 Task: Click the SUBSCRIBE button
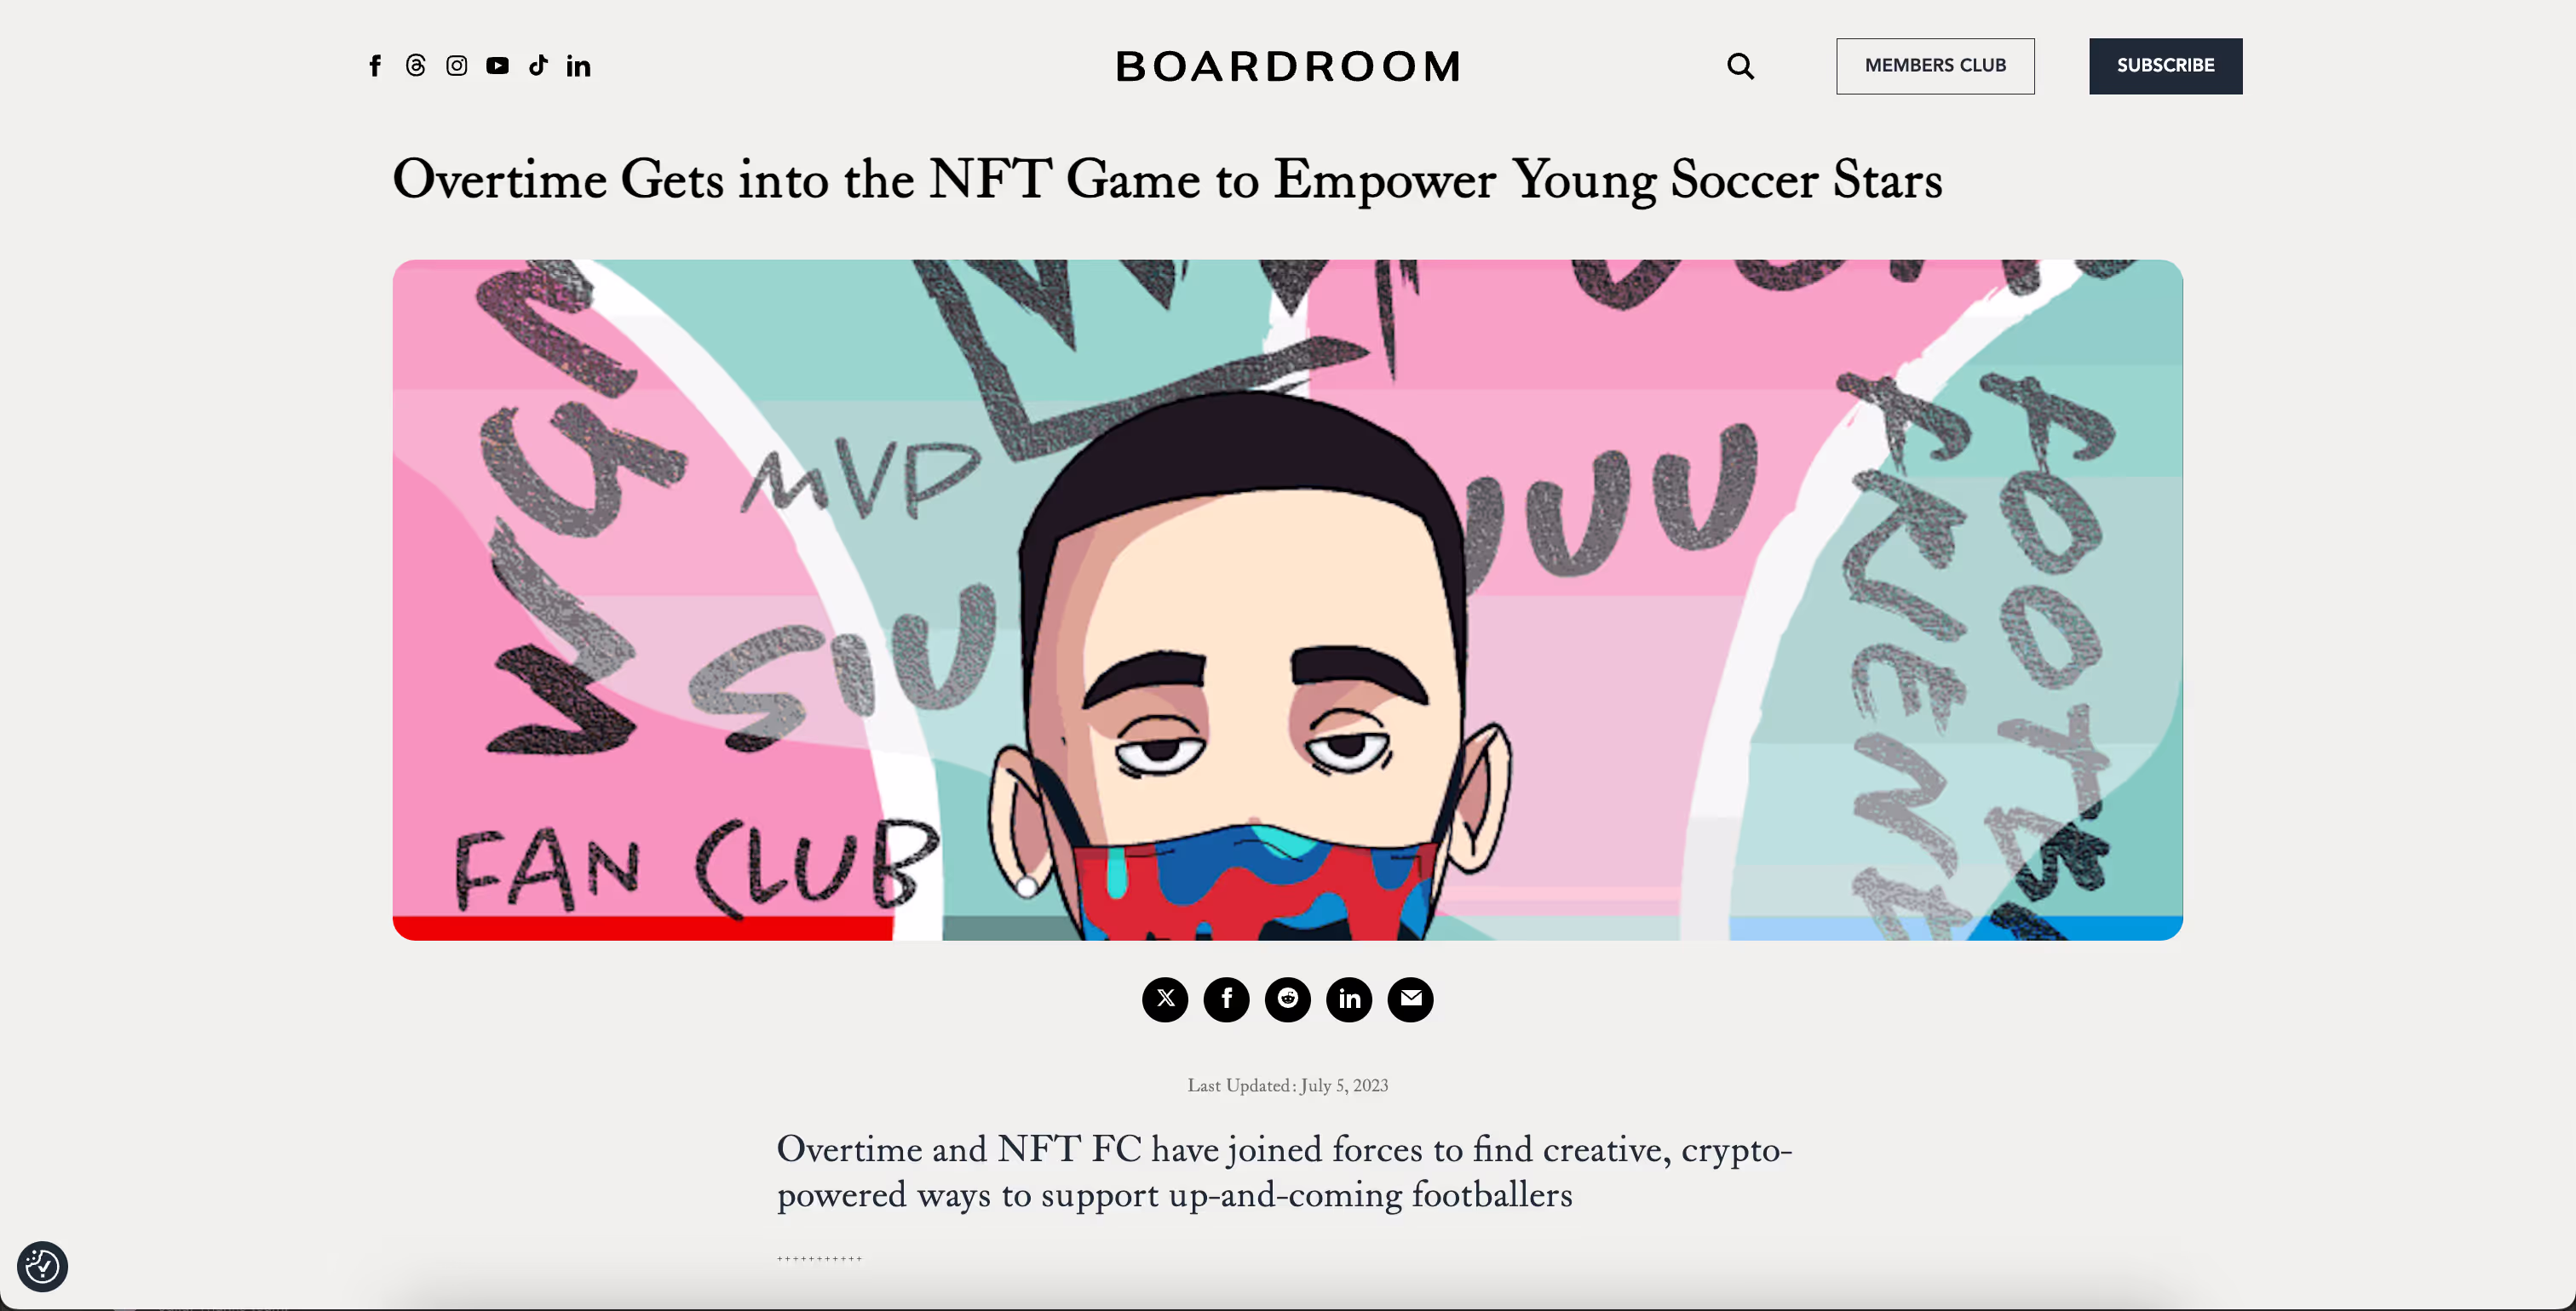(x=2165, y=66)
